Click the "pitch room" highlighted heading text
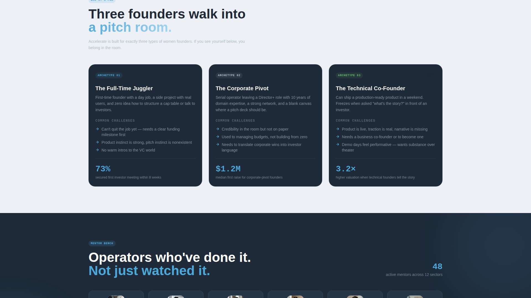Viewport: 531px width, 298px height. coord(129,27)
